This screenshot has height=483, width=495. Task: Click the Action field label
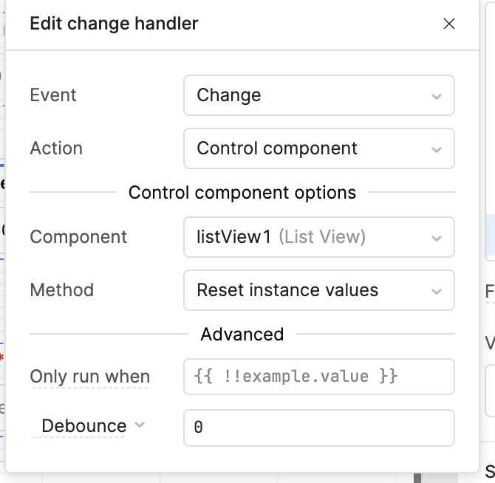pyautogui.click(x=56, y=148)
